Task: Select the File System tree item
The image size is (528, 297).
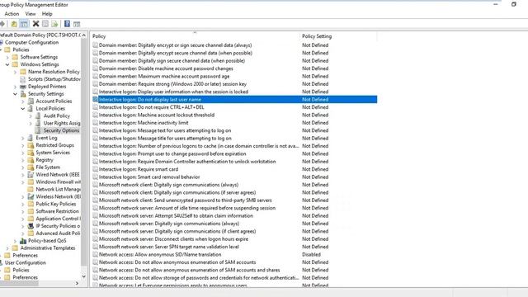Action: [48, 167]
